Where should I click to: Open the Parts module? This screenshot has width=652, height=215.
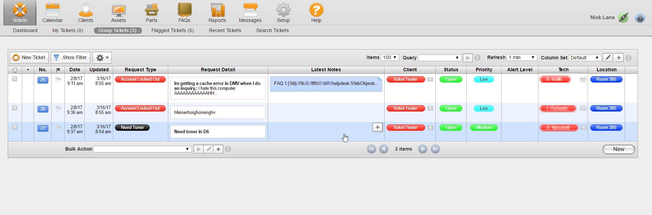151,13
